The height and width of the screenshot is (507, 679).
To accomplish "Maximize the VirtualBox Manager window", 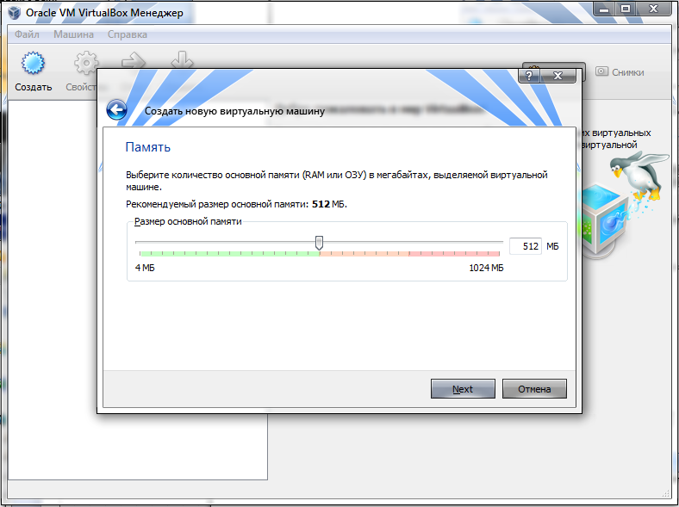I will 626,9.
